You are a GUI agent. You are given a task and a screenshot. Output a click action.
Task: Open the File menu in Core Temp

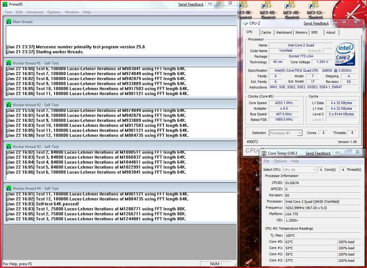tap(267, 161)
